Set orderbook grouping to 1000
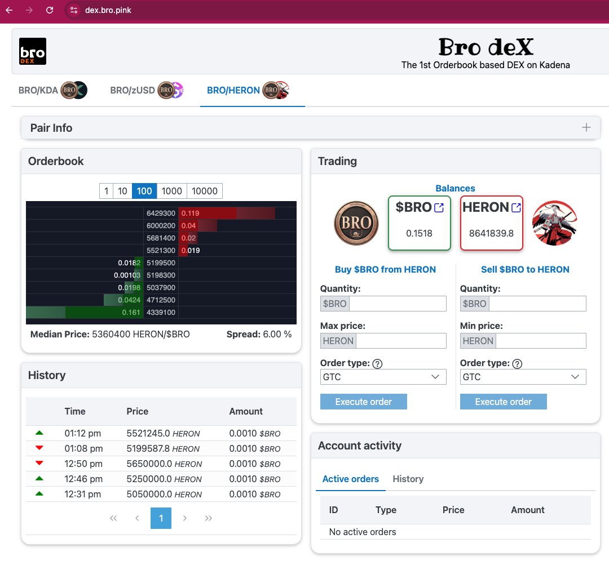Screen dimensions: 609x561 [x=171, y=191]
